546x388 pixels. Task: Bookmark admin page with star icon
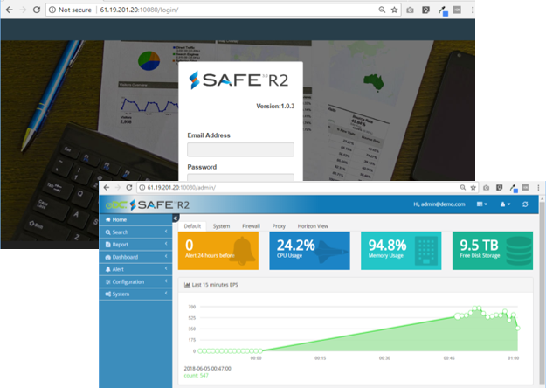(x=473, y=187)
